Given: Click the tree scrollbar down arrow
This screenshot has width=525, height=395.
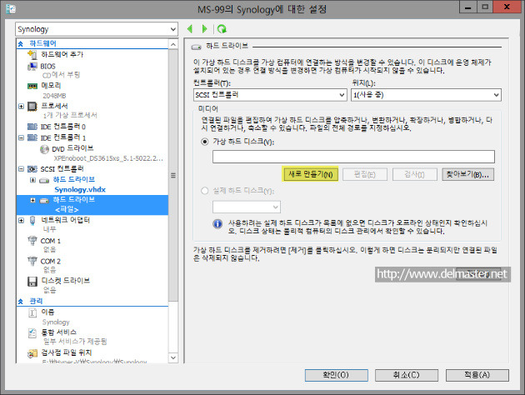Looking at the screenshot, I should coord(173,357).
